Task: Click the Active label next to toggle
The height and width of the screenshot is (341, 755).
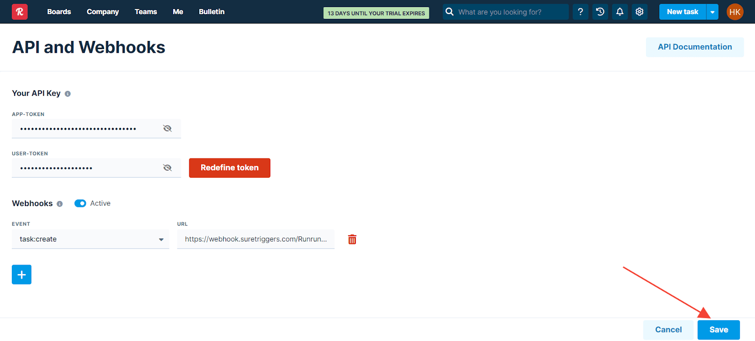Action: [101, 203]
